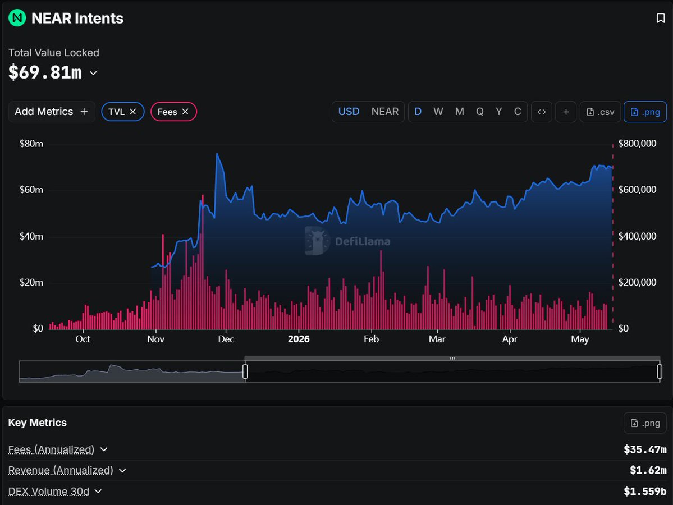Bookmark the NEAR Intents protocol
The height and width of the screenshot is (505, 673).
[661, 18]
